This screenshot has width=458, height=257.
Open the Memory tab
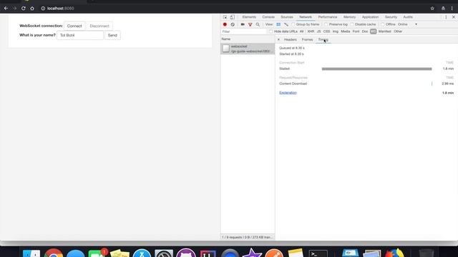point(350,17)
